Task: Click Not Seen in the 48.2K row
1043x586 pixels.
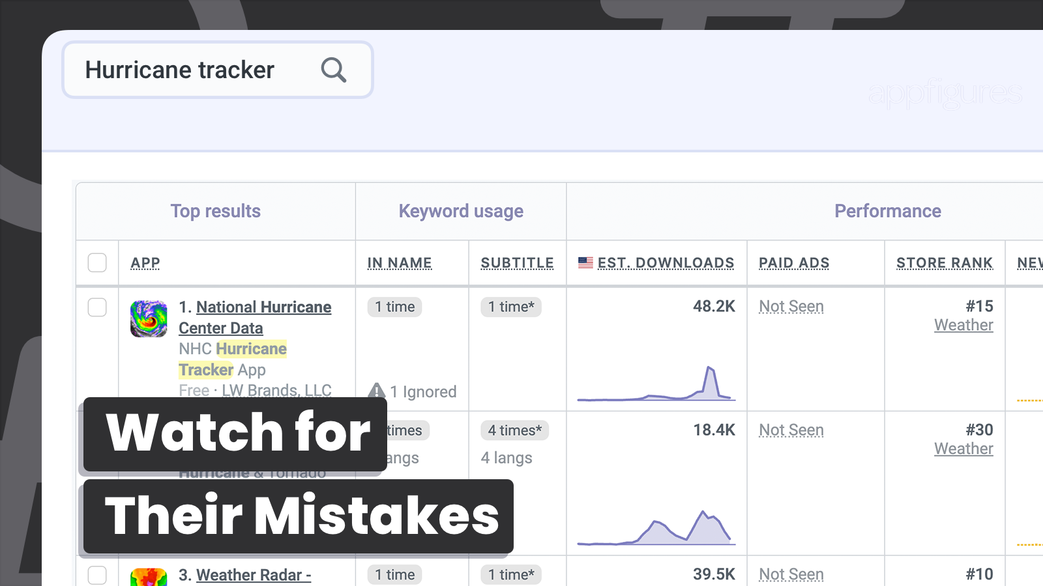Action: 791,307
